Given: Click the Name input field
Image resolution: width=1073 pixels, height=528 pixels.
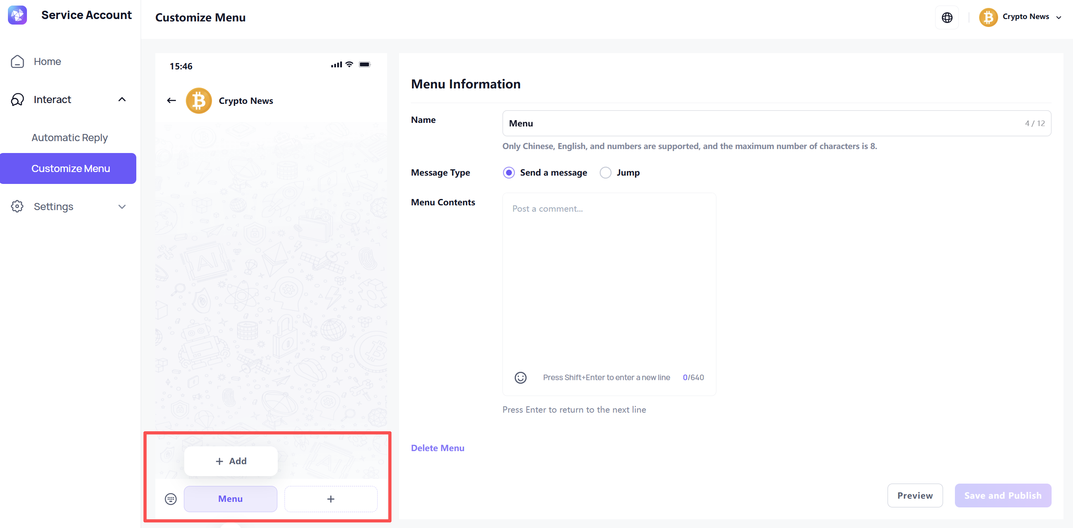Looking at the screenshot, I should point(762,123).
